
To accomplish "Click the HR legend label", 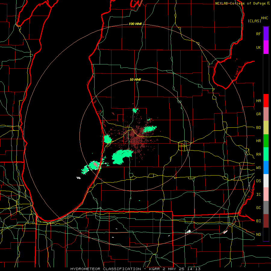I will pos(258,141).
